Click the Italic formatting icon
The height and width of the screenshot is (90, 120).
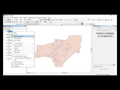pos(95,20)
